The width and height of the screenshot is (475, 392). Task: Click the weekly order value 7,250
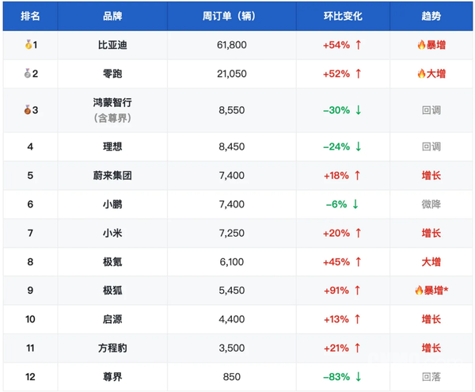232,233
